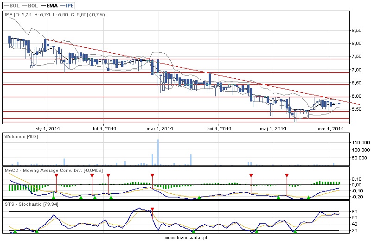
Task: Click the mar 1, 2014 date label
Action: pyautogui.click(x=160, y=129)
